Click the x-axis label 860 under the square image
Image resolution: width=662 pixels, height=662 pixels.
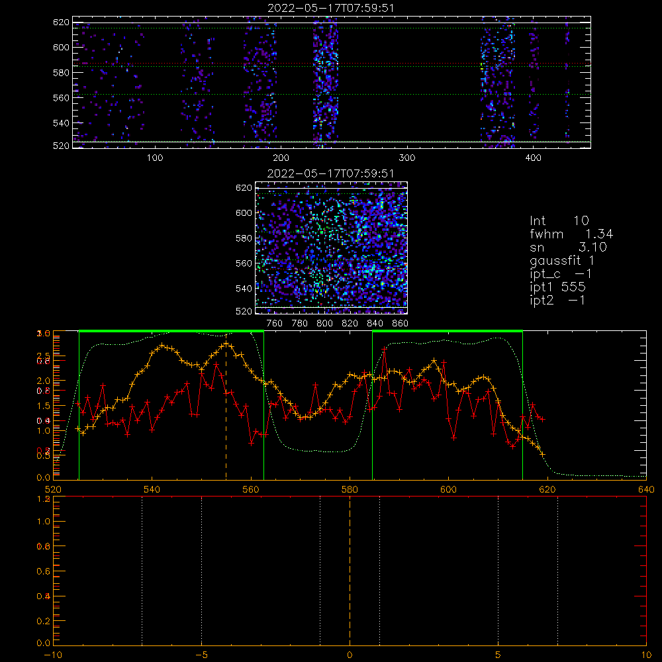(401, 324)
